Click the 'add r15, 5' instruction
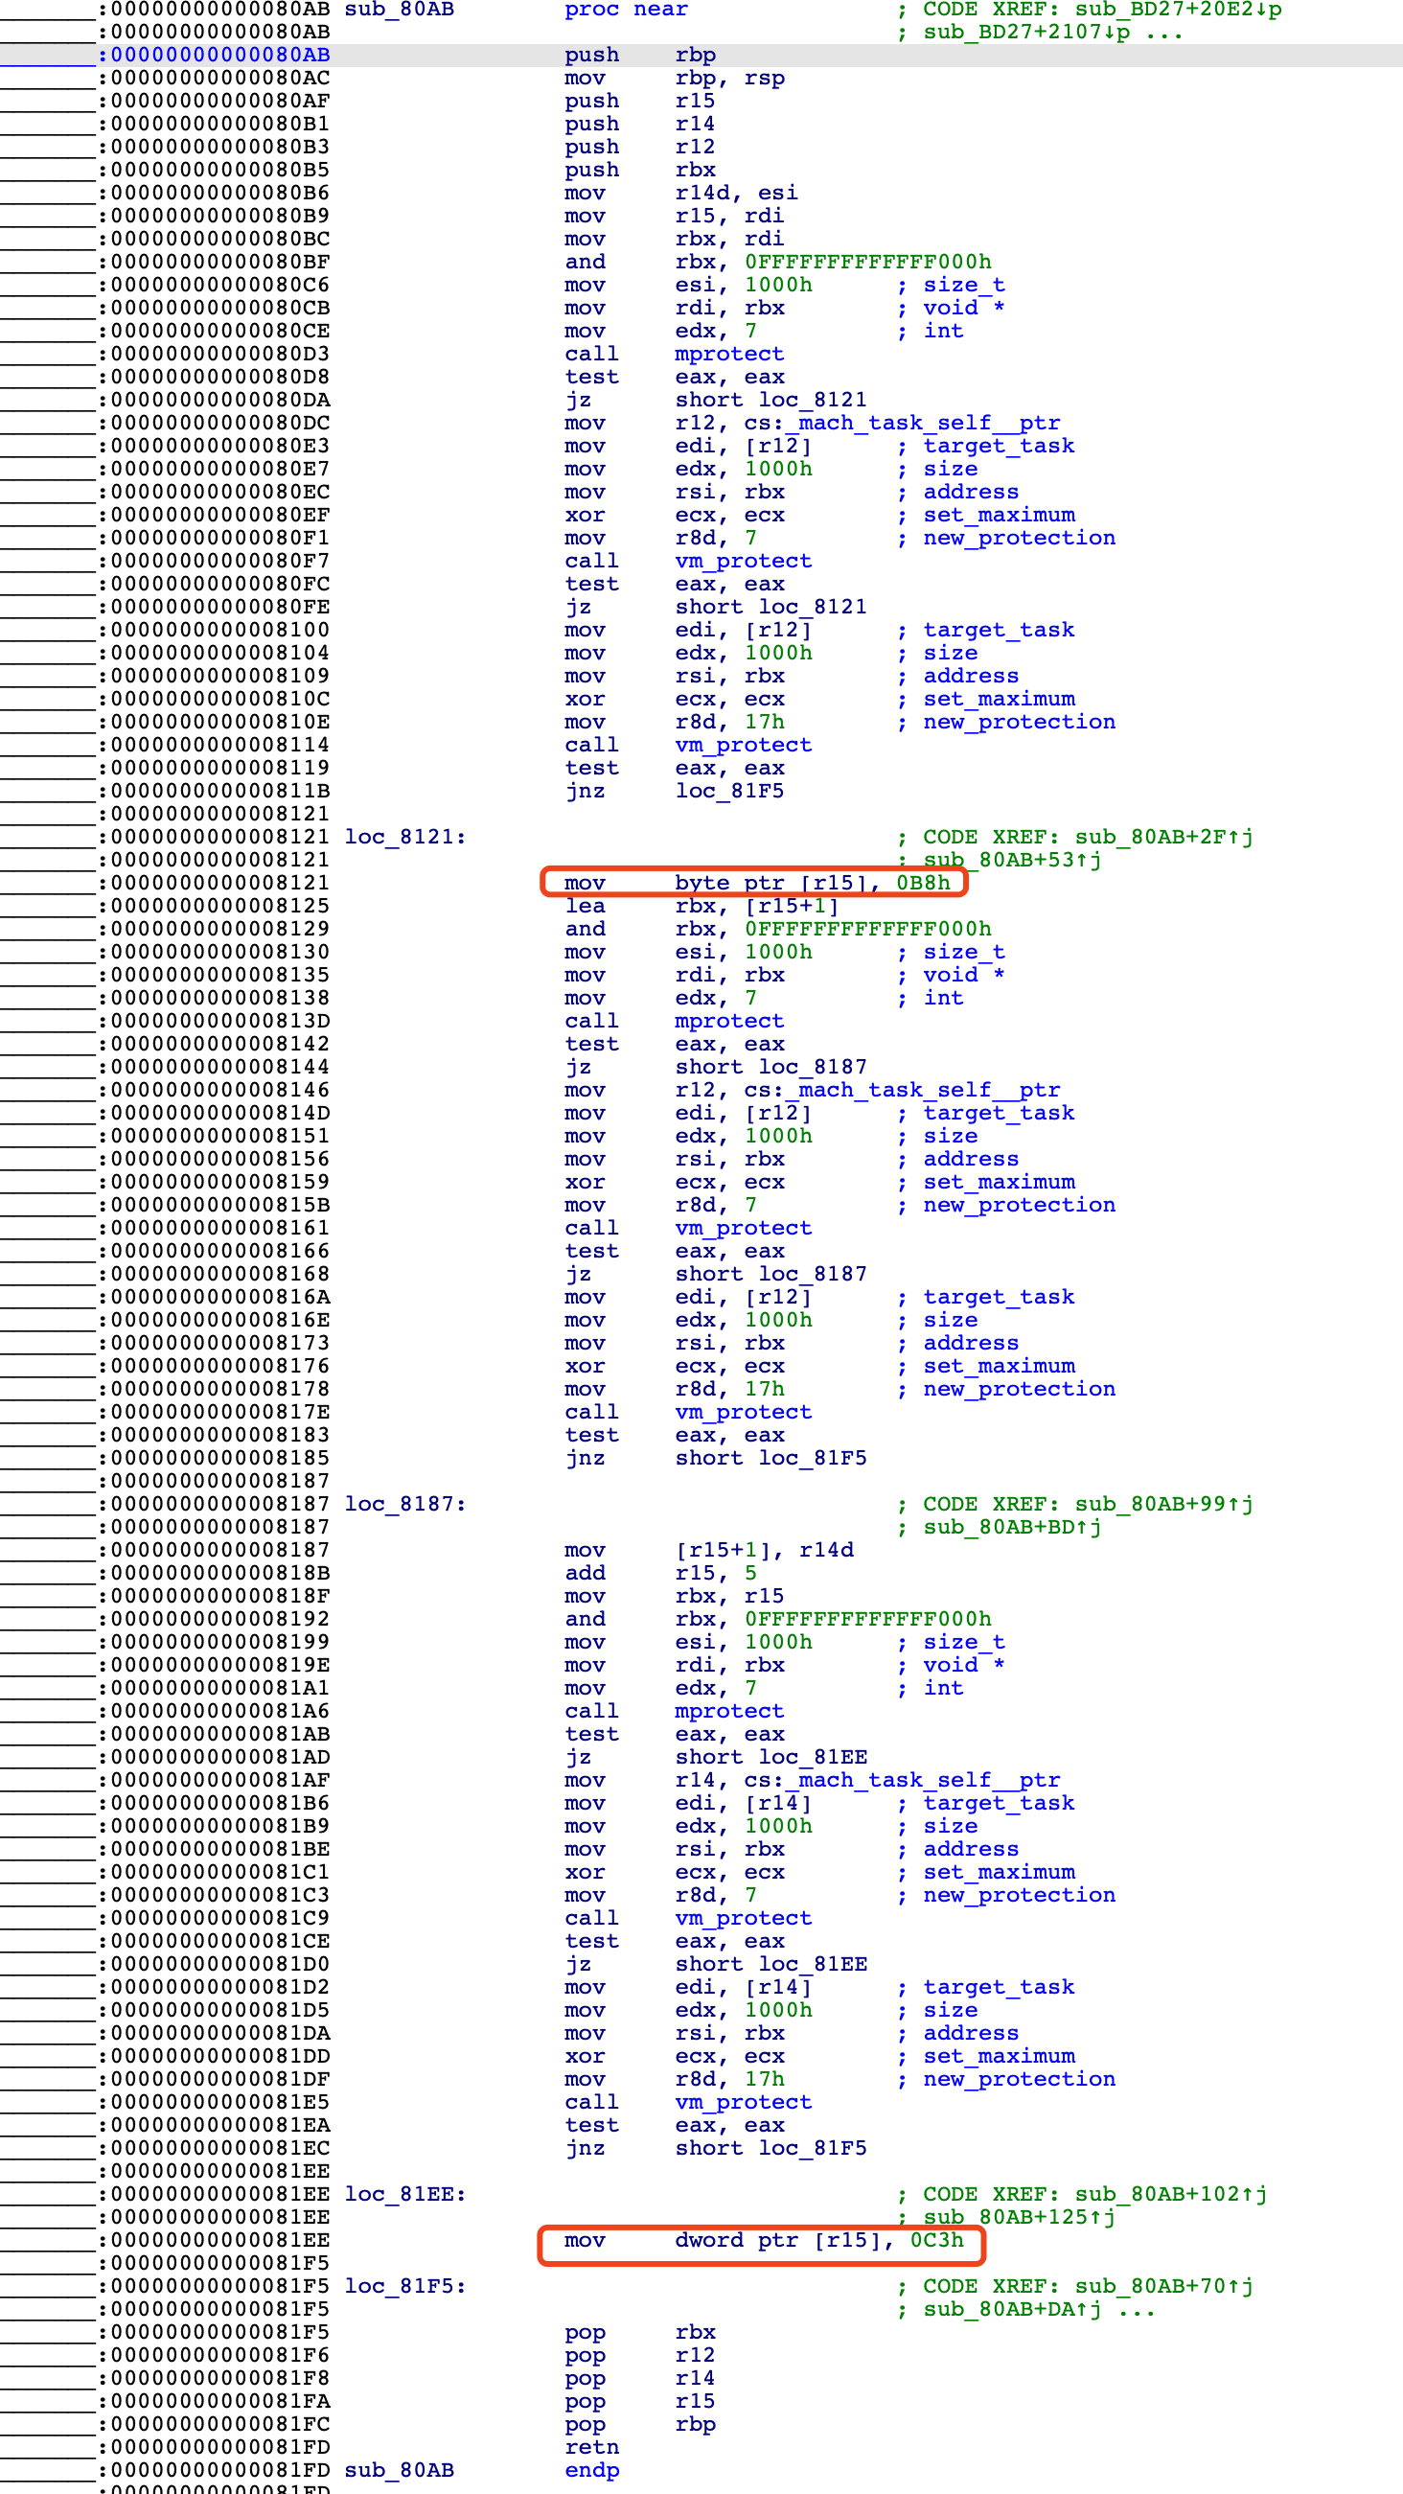The image size is (1403, 2494). [x=660, y=1573]
